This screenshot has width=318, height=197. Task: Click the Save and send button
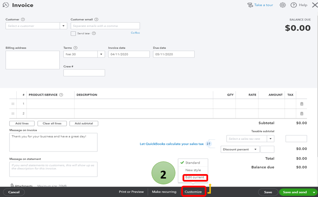(295, 192)
